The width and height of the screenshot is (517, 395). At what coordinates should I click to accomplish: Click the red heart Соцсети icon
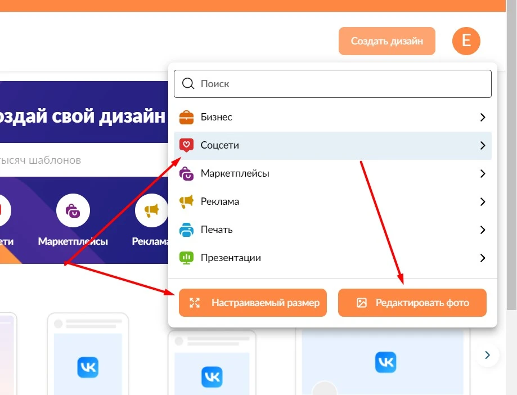tap(186, 145)
